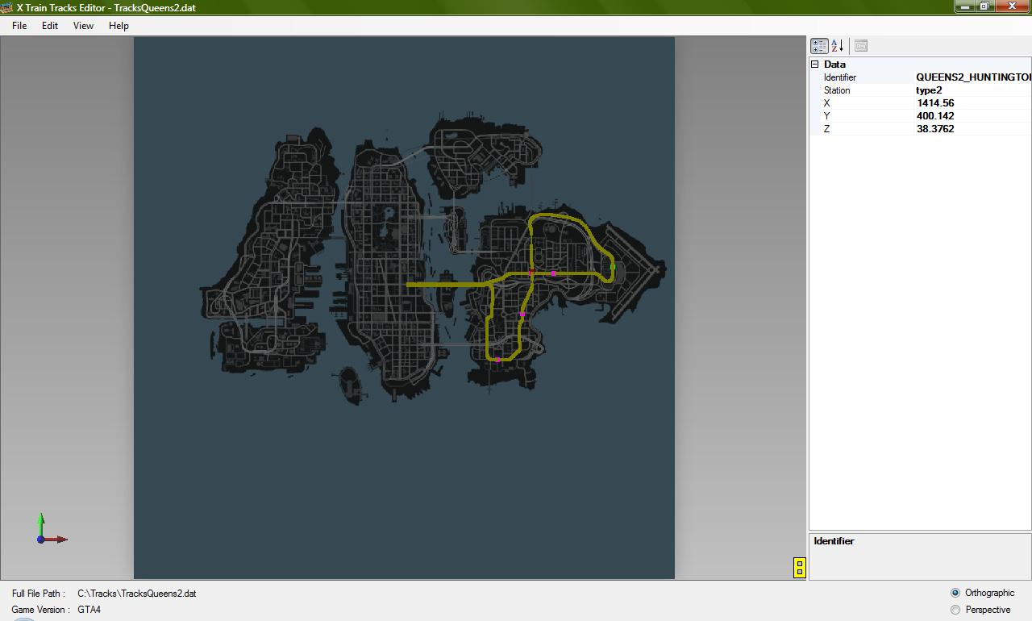The image size is (1032, 621).
Task: Select the Z property label
Action: [x=826, y=129]
